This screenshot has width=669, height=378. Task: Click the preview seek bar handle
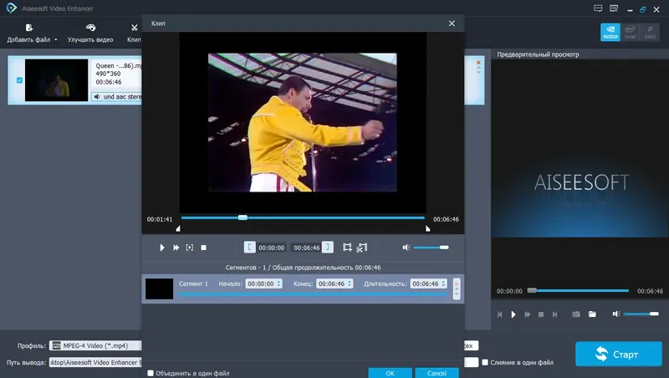coord(532,290)
